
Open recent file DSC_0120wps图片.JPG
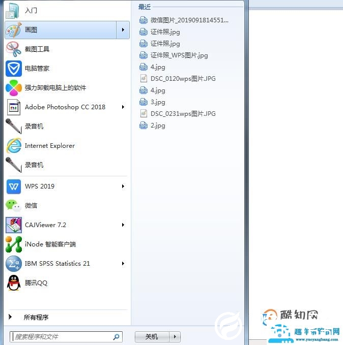tap(178, 79)
